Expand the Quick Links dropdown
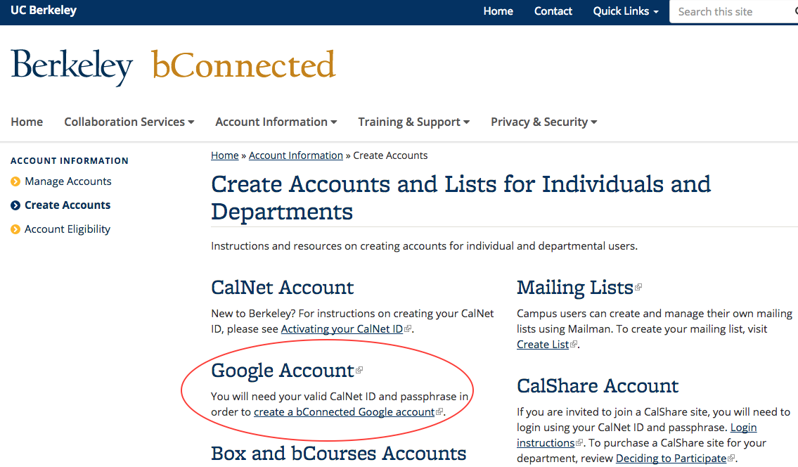Screen dimensions: 798x467 (x=625, y=11)
